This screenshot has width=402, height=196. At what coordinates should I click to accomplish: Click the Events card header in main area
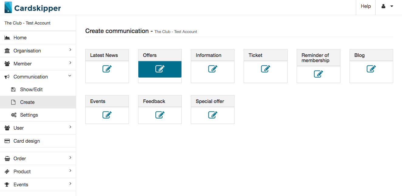(107, 101)
